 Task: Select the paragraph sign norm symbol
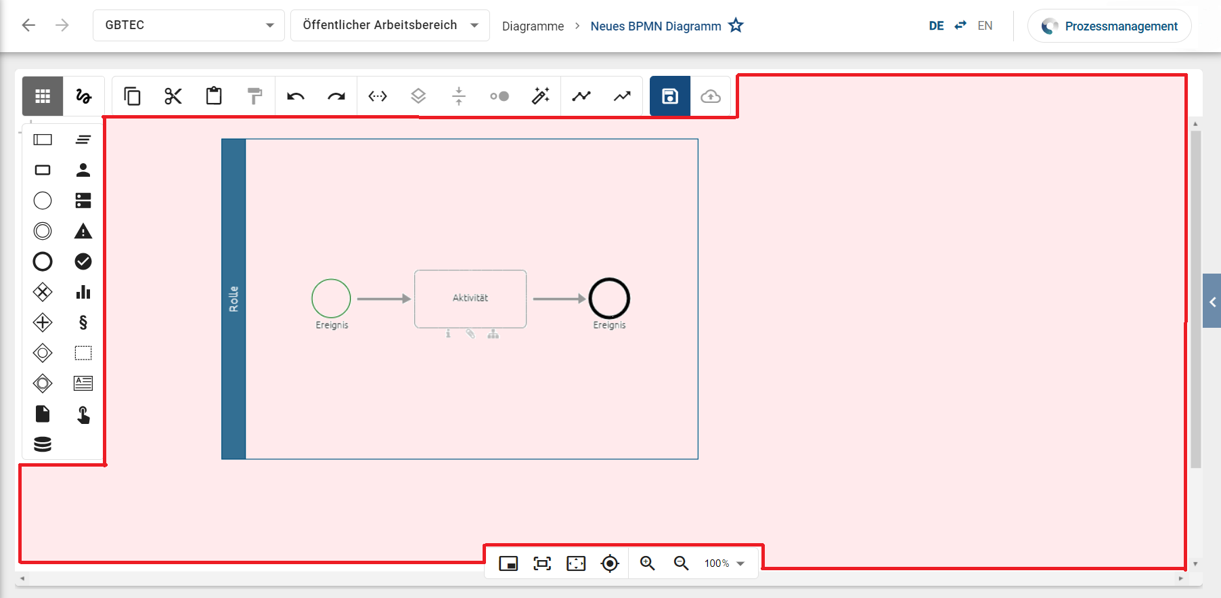[83, 322]
